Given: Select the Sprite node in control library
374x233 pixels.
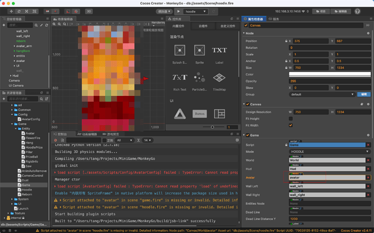Looking at the screenshot, I should pos(199,50).
